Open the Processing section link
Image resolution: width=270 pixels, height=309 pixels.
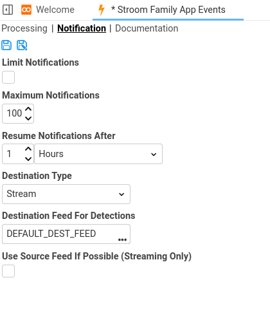pyautogui.click(x=24, y=28)
